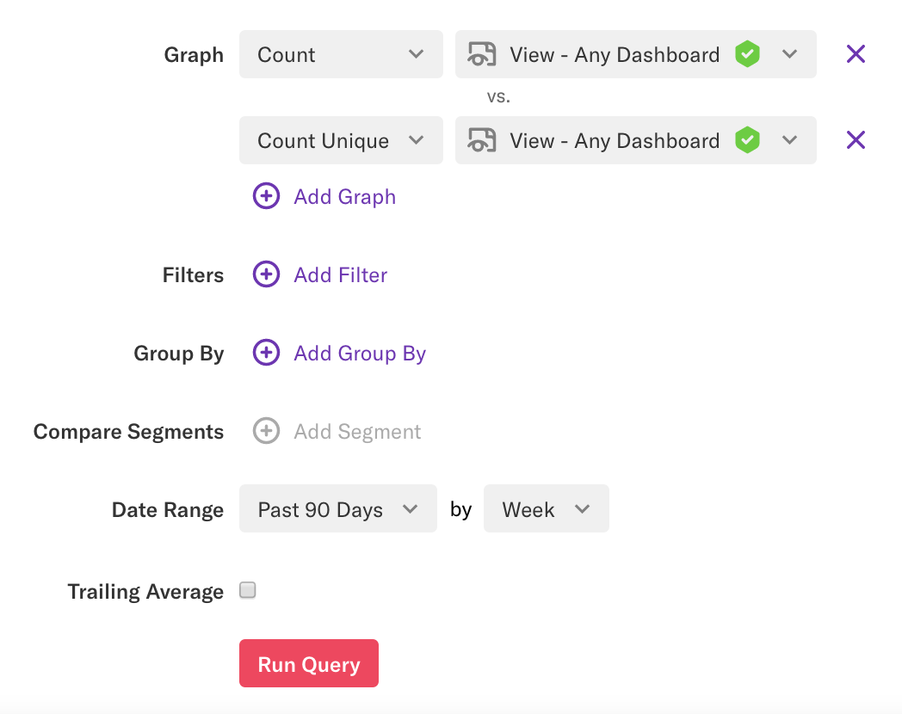
Task: Click pageview icon in second event dropdown
Action: click(482, 140)
